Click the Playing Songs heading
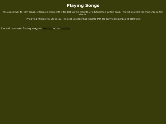The width and height of the screenshot is (166, 124). click(x=83, y=6)
